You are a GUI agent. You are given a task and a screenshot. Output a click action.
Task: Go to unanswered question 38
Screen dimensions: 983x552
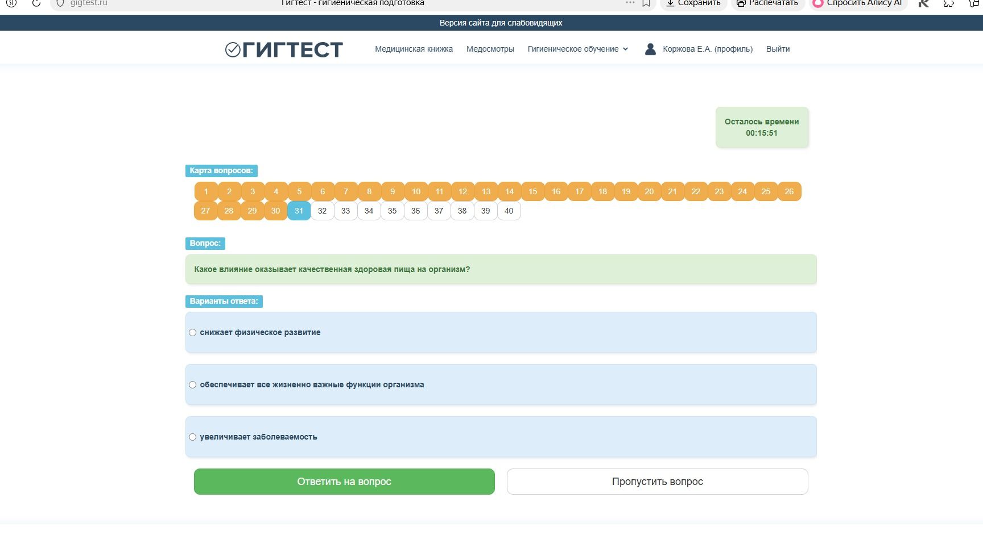click(462, 211)
